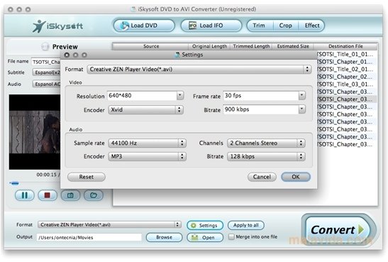
Task: Click the Resolution 640*480 text field
Action: (142, 96)
